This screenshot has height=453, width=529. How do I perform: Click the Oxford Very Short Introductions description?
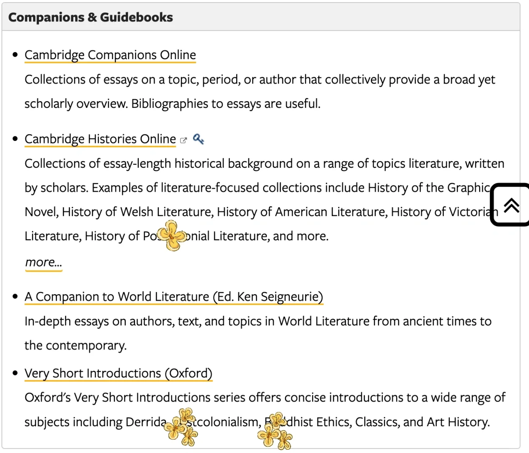click(265, 409)
